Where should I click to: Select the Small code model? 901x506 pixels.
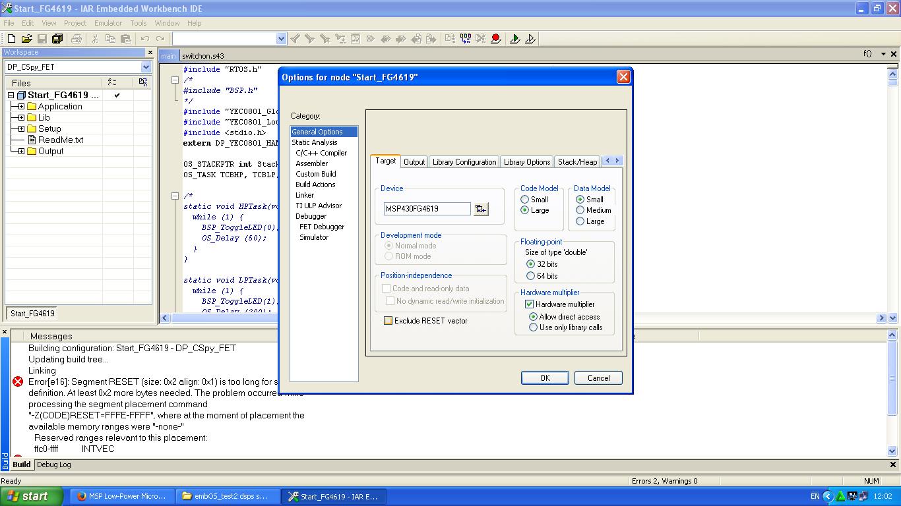(525, 200)
